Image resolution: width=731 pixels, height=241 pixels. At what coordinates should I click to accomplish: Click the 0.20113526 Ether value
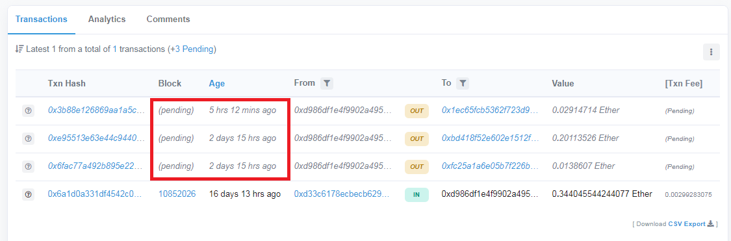click(585, 138)
